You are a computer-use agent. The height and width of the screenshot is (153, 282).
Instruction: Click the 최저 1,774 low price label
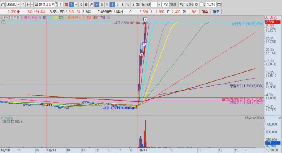pos(116,108)
